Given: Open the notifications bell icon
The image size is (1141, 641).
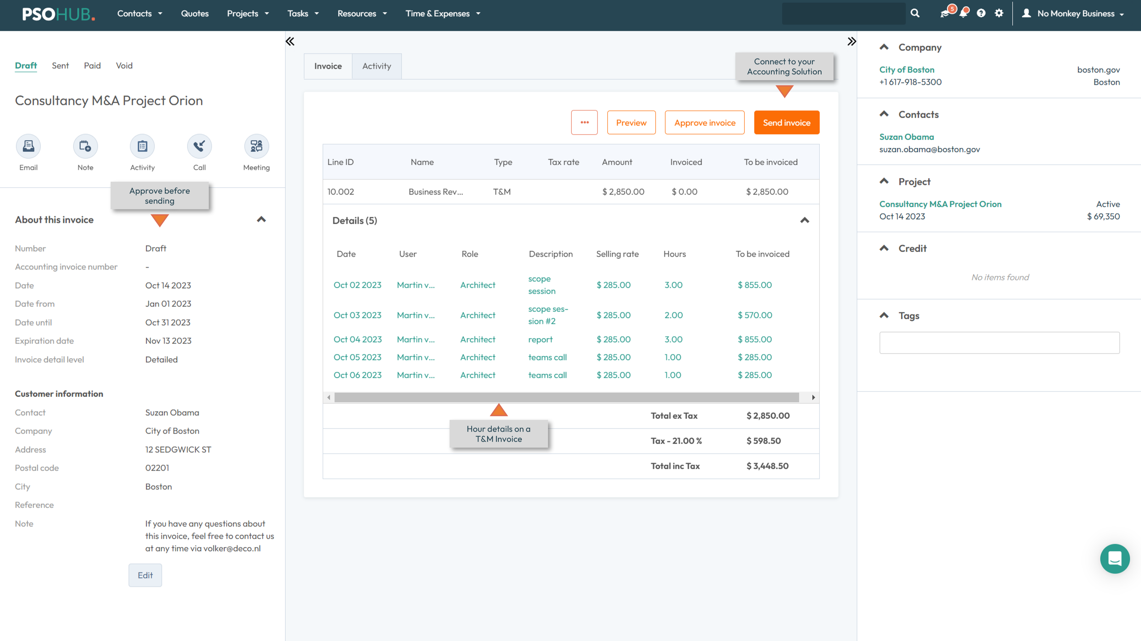Looking at the screenshot, I should [963, 13].
